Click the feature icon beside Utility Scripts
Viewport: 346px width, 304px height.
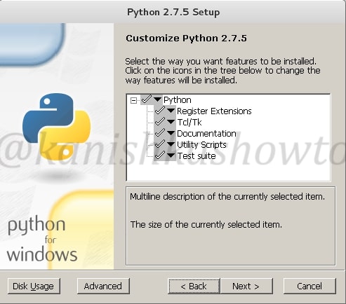click(x=165, y=144)
